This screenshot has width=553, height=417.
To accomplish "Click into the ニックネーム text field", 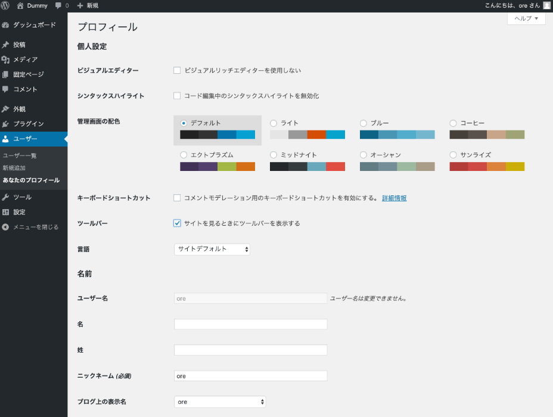I will pyautogui.click(x=250, y=376).
